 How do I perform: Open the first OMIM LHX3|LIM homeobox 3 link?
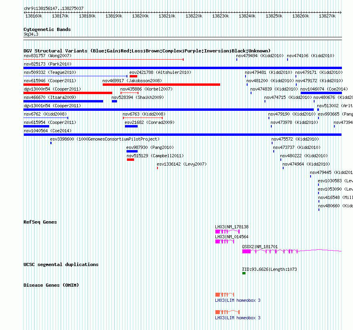[238, 300]
